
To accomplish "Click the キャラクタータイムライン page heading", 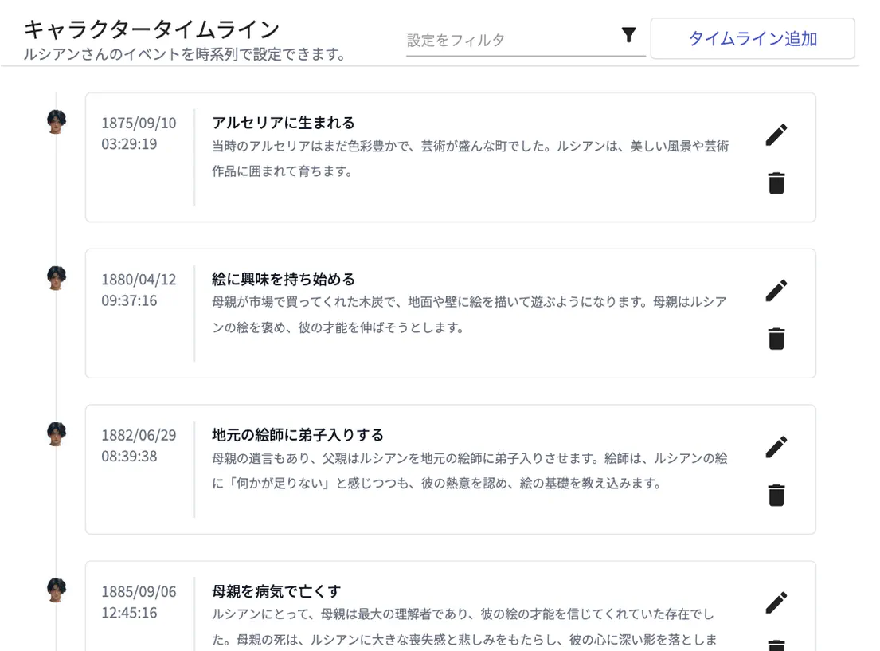I will 151,29.
